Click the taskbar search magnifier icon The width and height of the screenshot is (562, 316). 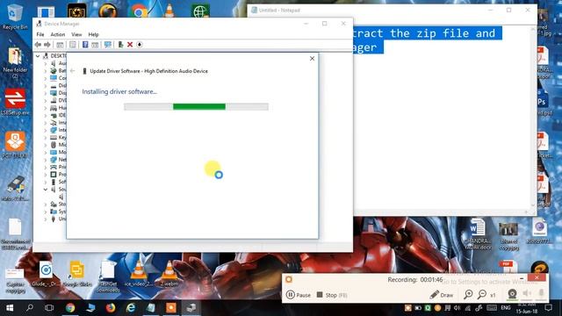click(x=30, y=308)
